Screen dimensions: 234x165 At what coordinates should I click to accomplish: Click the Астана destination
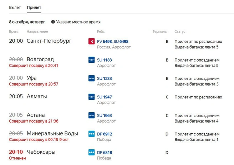36,115
